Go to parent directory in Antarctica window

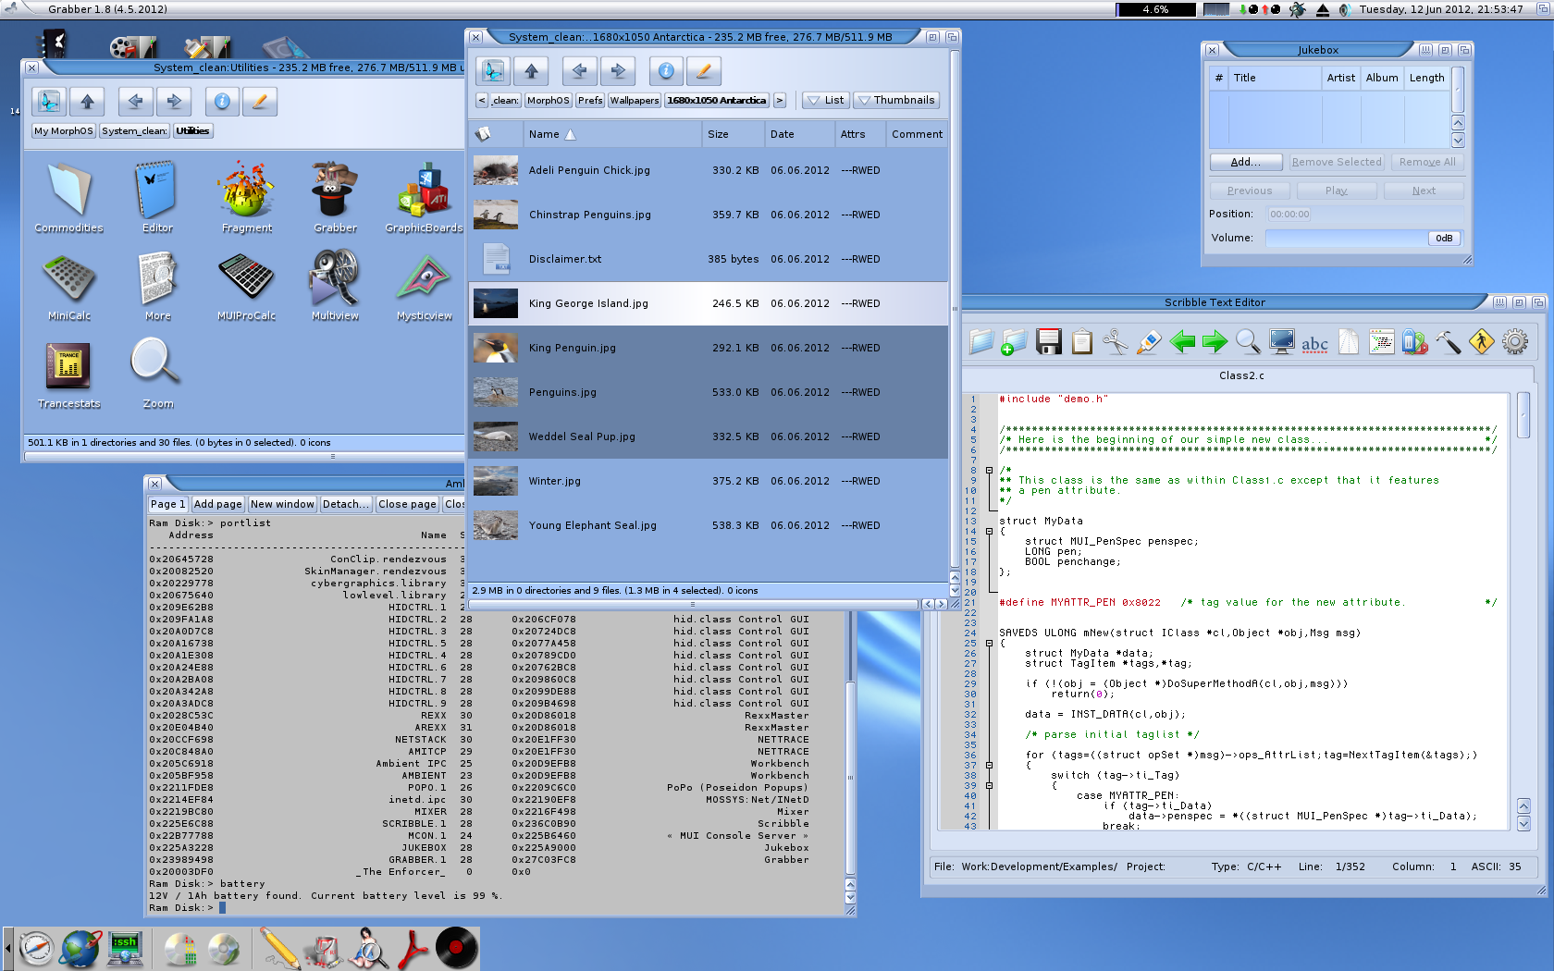[531, 70]
